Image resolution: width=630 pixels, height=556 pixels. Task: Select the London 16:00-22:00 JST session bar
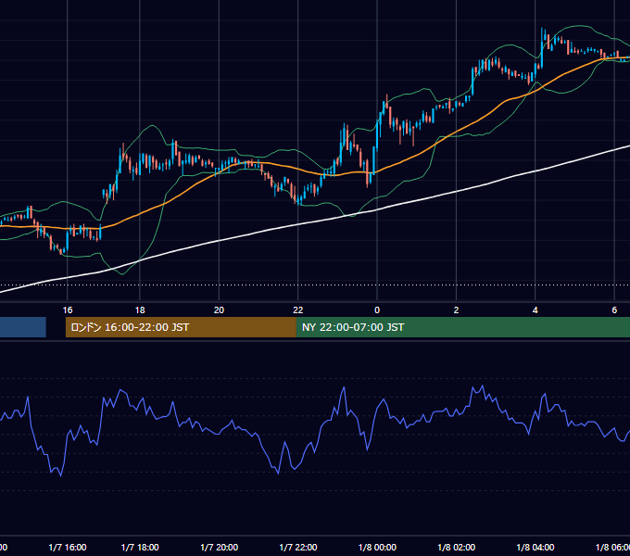[x=181, y=327]
